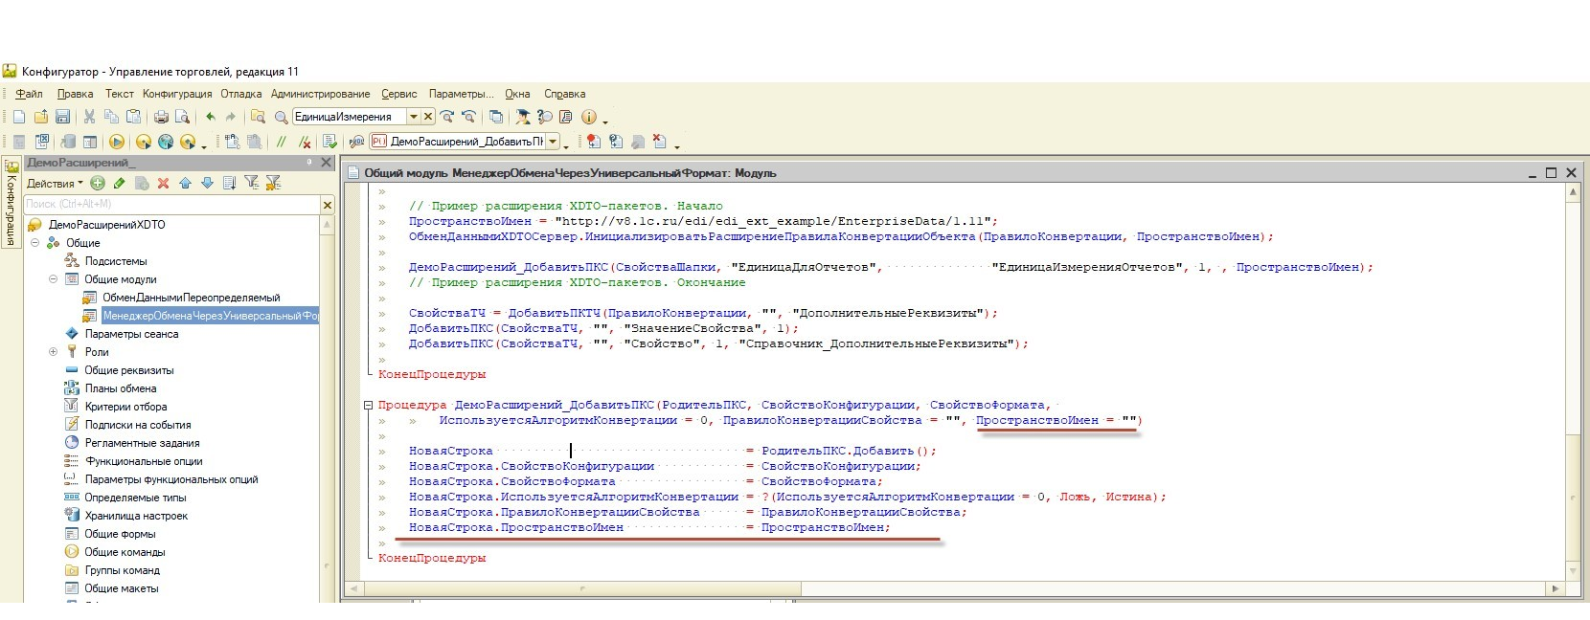The width and height of the screenshot is (1590, 620).
Task: Select ОбменДаннымиПереопределяемый module in tree
Action: pos(191,298)
